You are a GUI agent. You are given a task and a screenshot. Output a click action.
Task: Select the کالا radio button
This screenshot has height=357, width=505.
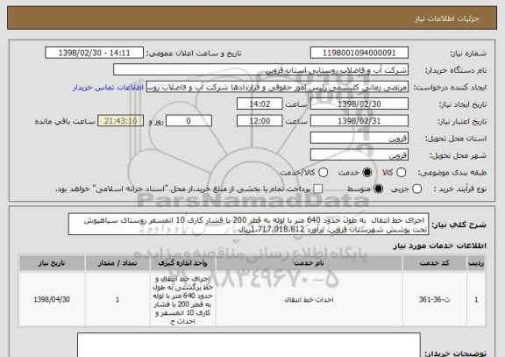coord(401,173)
